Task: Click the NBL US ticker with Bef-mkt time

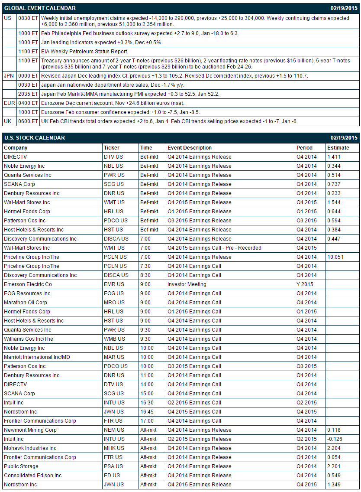Action: 113,166
